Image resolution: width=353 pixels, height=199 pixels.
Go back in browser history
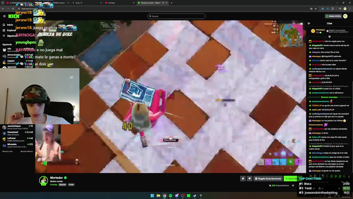point(3,9)
